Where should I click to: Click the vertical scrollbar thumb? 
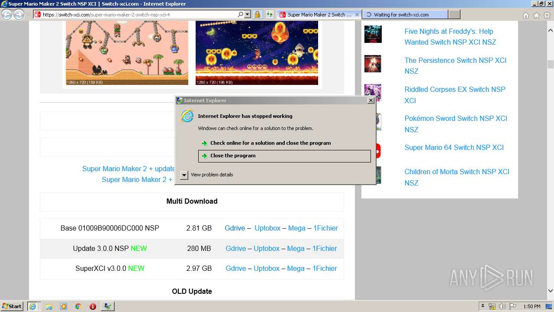[550, 64]
